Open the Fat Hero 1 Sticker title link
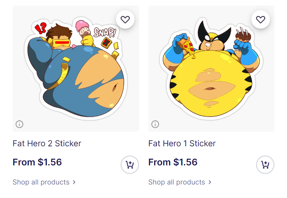Screen dimensions: 287x198 pyautogui.click(x=182, y=143)
